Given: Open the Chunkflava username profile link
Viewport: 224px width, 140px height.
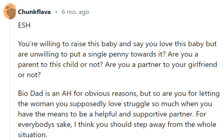Looking at the screenshot, I should tap(34, 12).
